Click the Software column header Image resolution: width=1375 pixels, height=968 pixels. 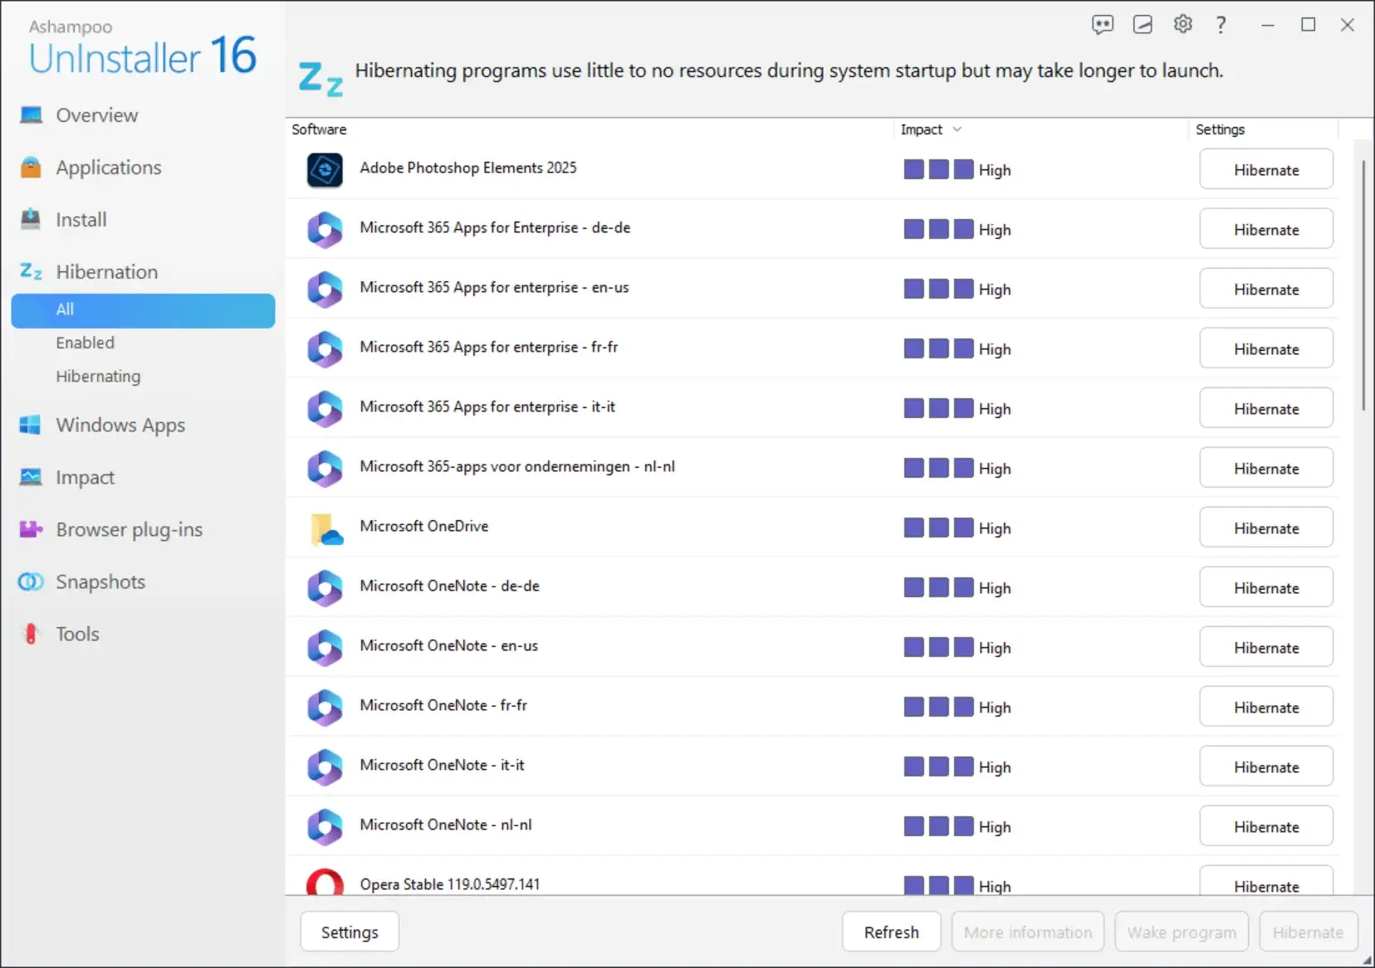click(320, 129)
